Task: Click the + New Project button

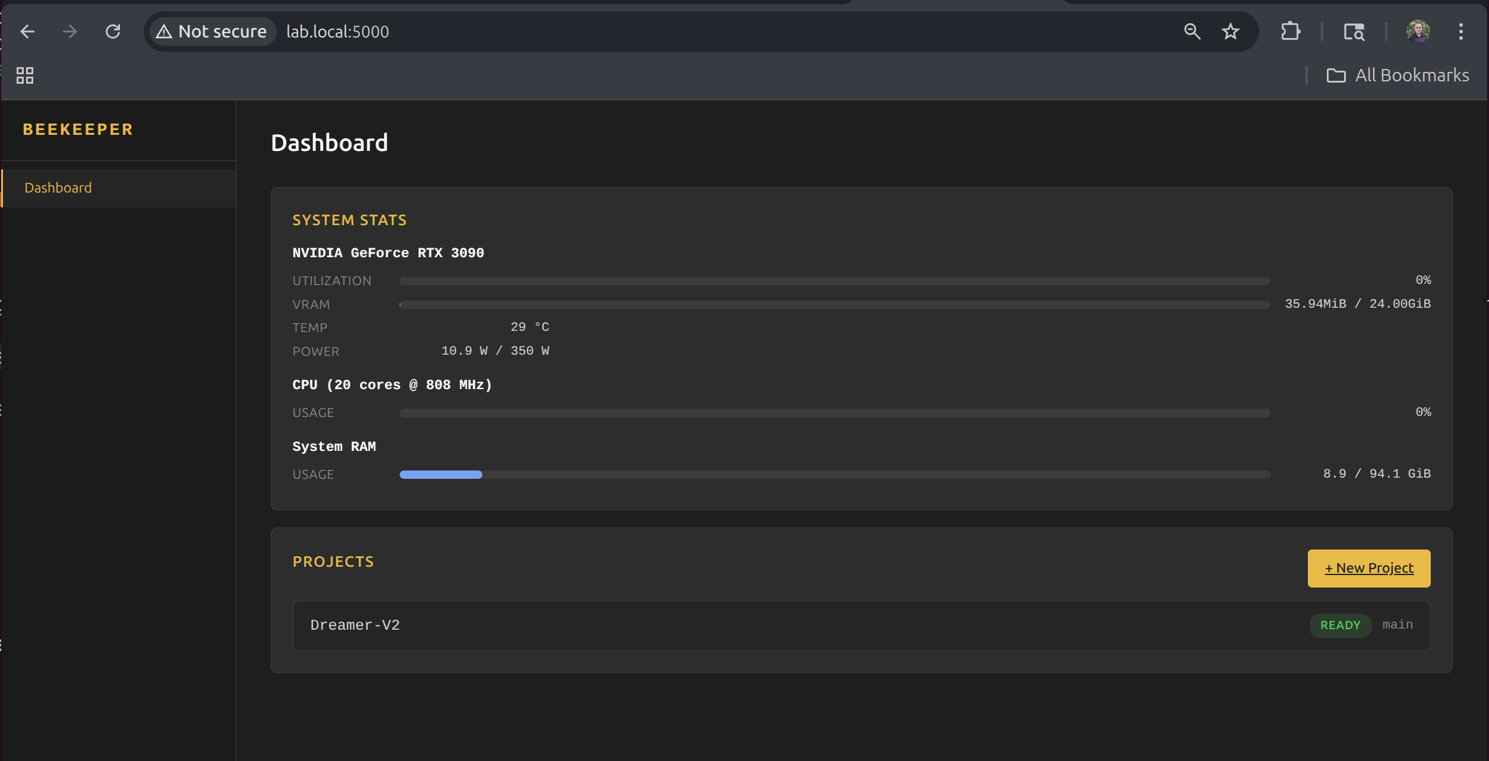Action: [1368, 568]
